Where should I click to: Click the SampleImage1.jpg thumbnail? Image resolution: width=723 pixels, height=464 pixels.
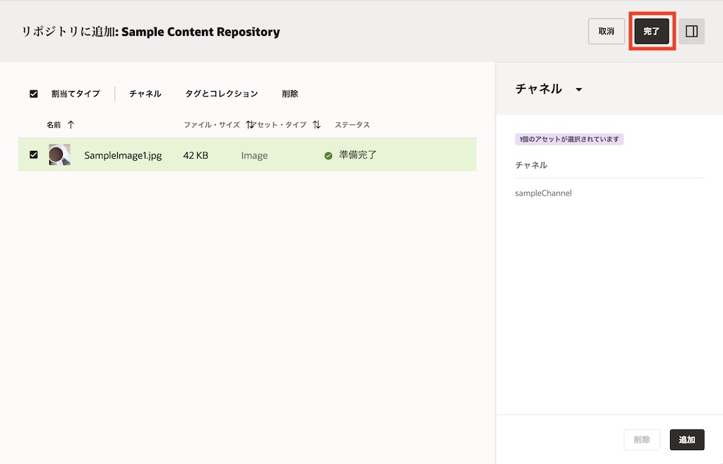pos(59,155)
